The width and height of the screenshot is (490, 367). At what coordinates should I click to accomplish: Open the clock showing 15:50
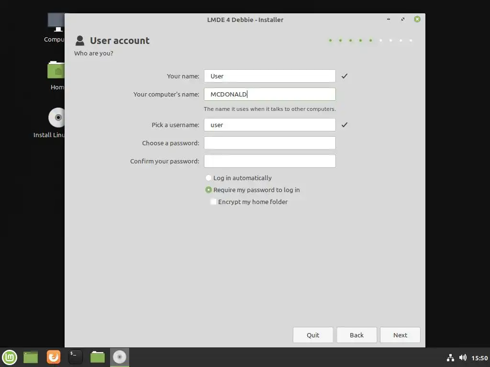click(x=479, y=358)
